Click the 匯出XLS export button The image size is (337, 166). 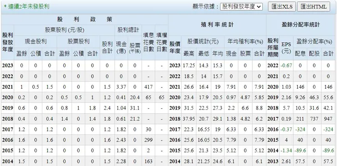282,7
